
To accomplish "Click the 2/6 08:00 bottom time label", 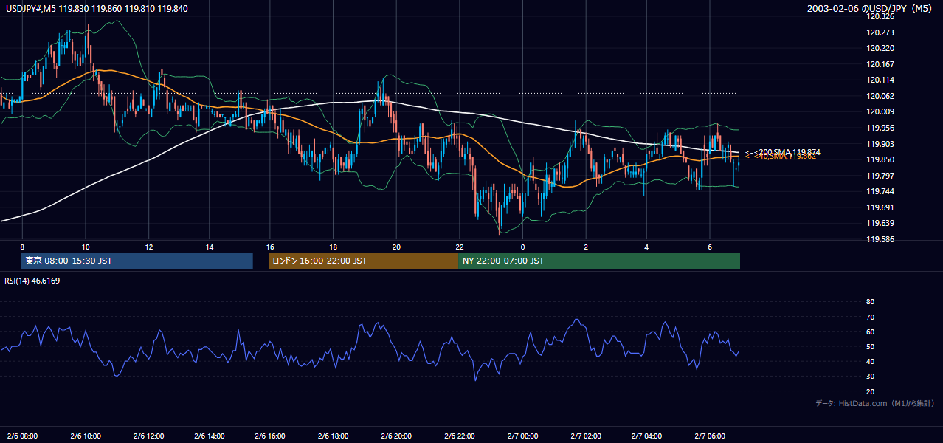I will 24,436.
